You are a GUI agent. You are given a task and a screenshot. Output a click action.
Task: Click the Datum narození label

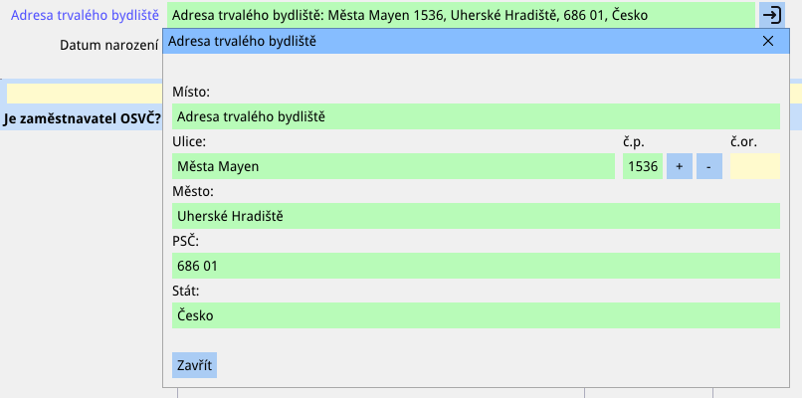[108, 46]
